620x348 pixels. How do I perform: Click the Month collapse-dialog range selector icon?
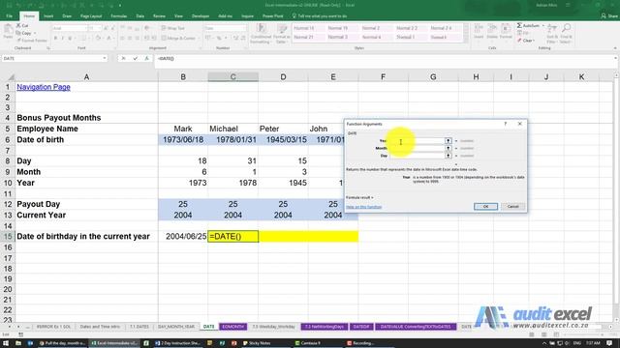pyautogui.click(x=448, y=148)
